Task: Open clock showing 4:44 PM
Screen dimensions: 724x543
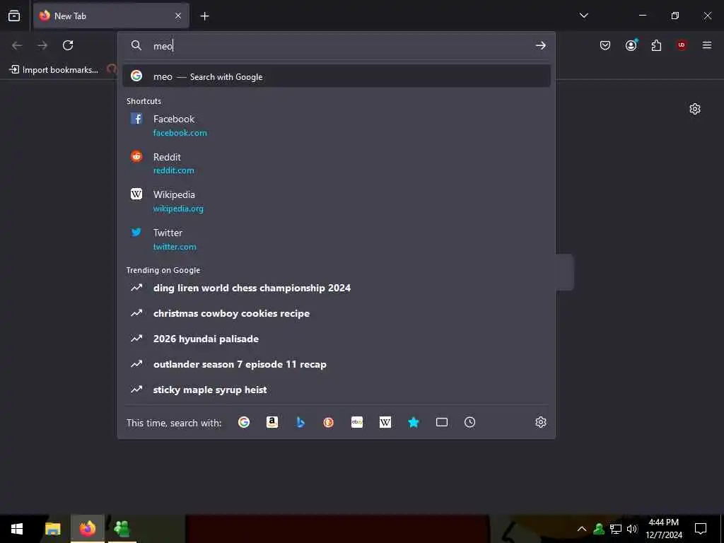Action: click(663, 529)
